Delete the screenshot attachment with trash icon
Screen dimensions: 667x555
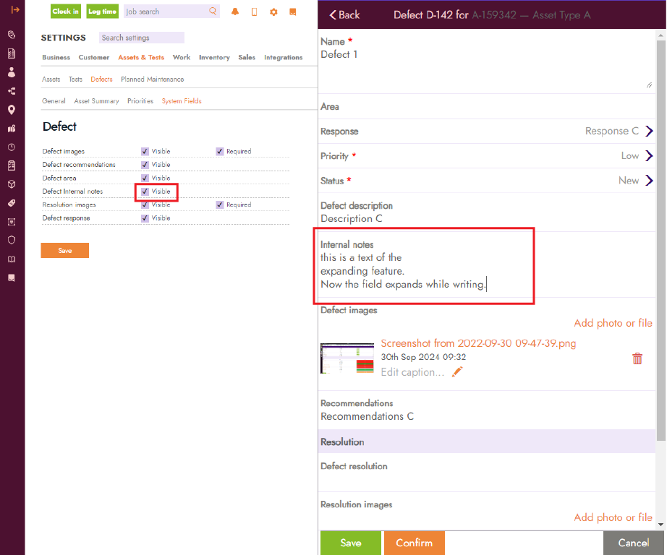(637, 358)
